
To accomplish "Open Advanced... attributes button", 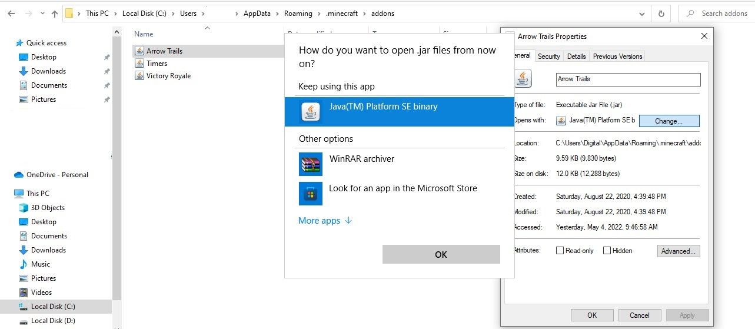I will pos(678,251).
